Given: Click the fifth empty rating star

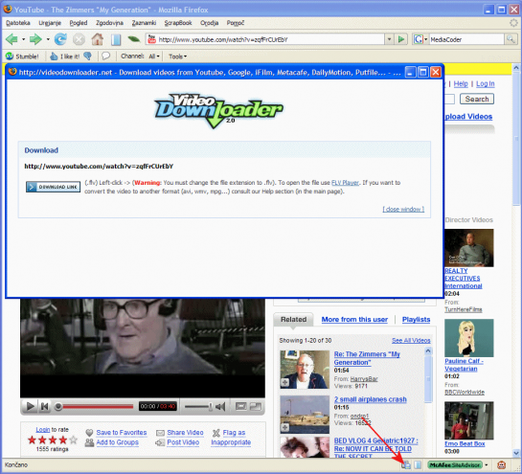Looking at the screenshot, I should (x=73, y=440).
